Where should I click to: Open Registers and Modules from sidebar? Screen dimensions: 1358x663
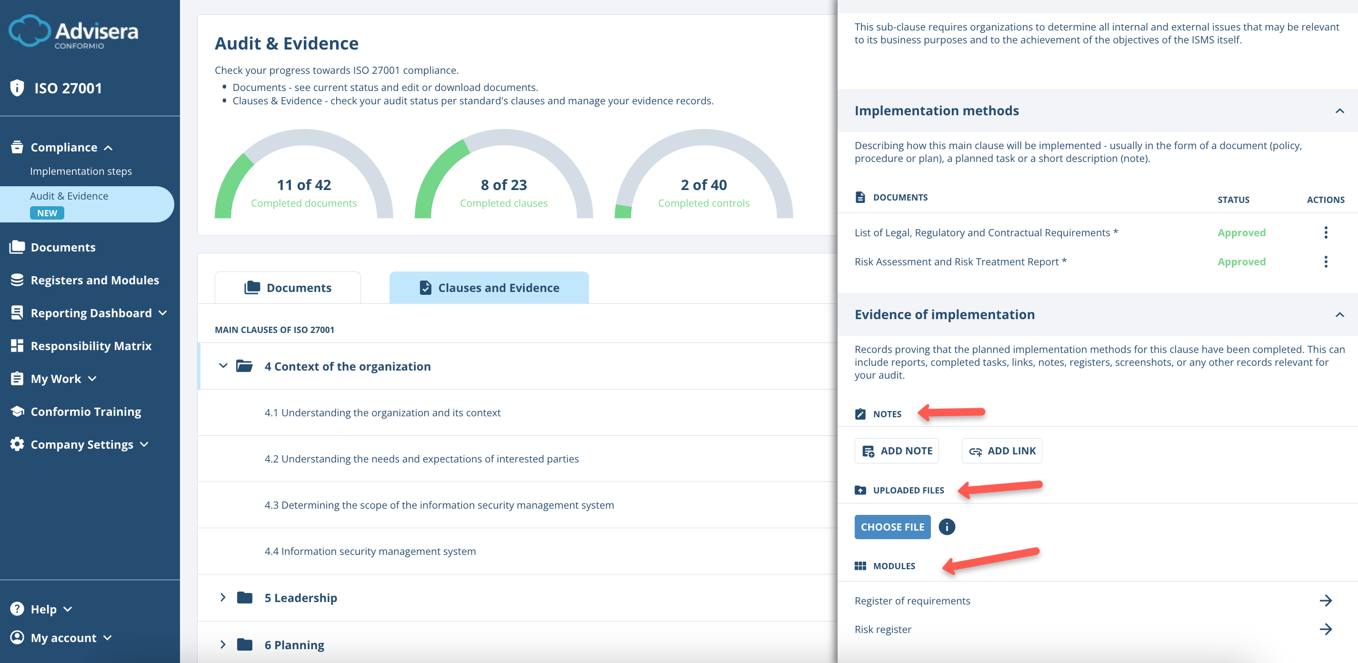click(95, 280)
